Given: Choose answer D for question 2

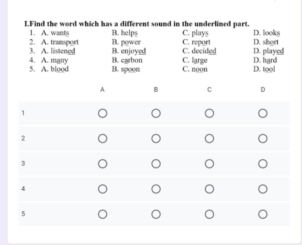Looking at the screenshot, I should click(263, 139).
